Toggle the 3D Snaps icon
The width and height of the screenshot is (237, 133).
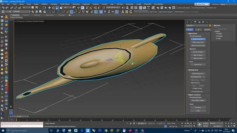[x=87, y=8]
